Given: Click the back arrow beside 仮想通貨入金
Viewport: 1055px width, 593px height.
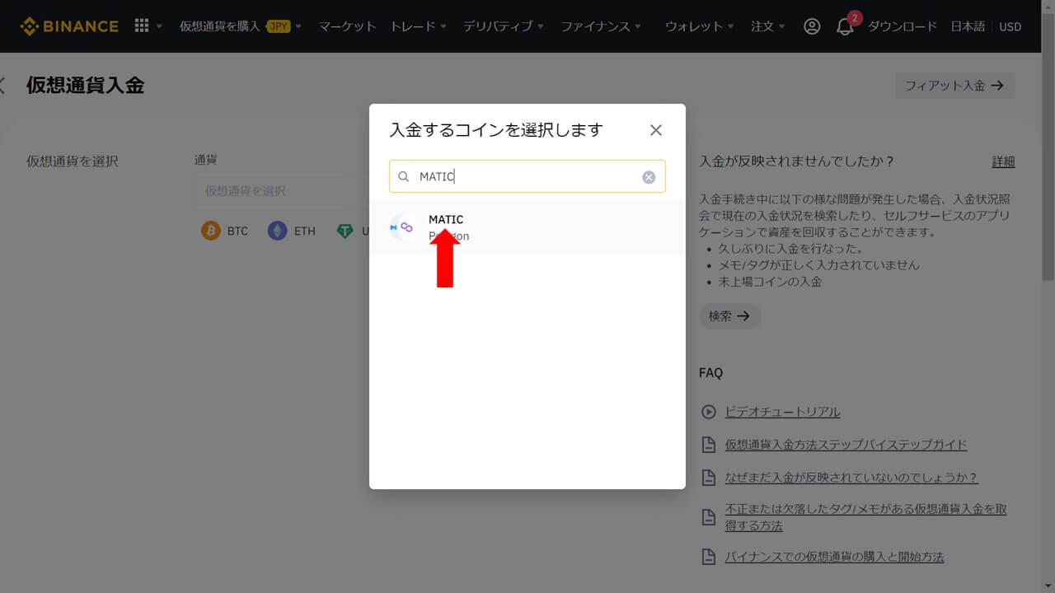Looking at the screenshot, I should (2, 85).
